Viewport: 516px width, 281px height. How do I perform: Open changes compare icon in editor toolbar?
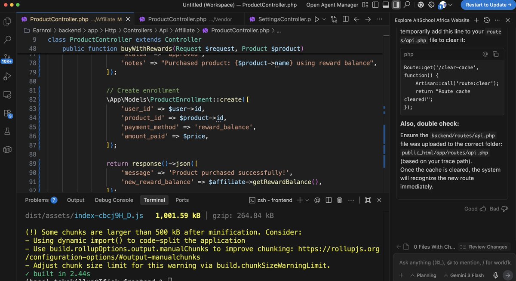point(335,19)
